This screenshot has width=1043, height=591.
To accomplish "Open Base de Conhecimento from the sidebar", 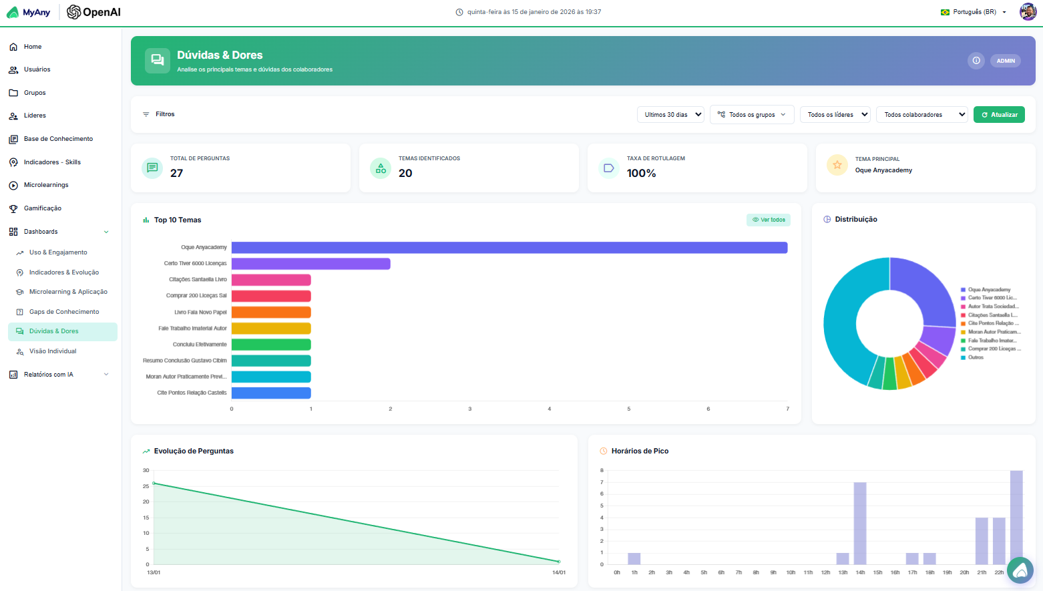I will pyautogui.click(x=12, y=138).
